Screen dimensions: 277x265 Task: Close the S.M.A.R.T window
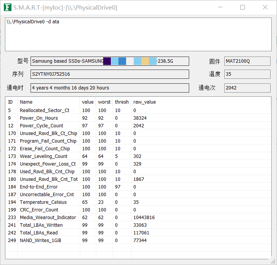(x=265, y=7)
